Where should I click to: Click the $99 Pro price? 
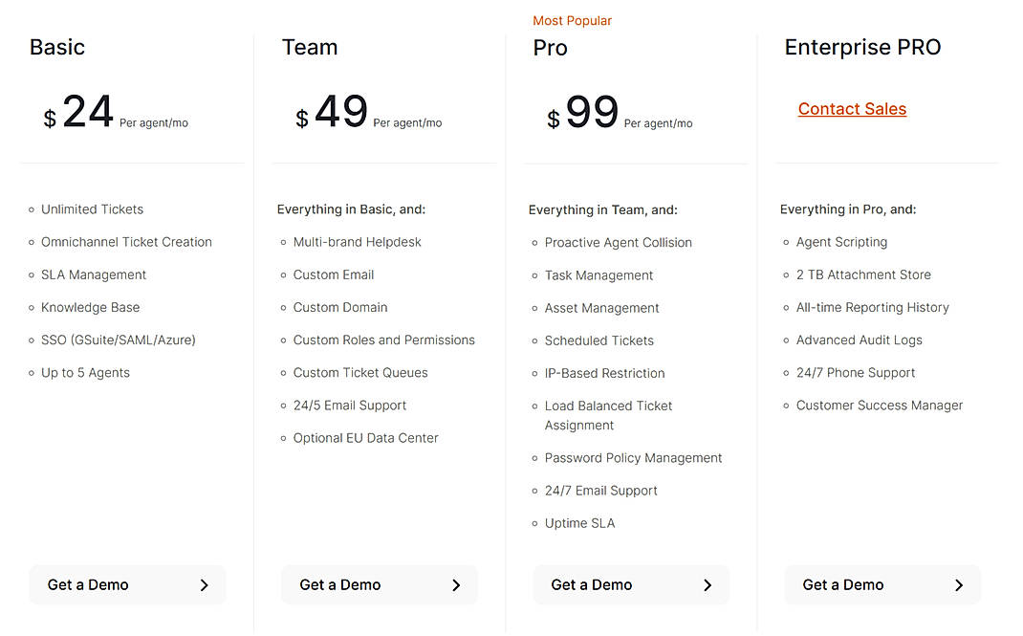592,113
